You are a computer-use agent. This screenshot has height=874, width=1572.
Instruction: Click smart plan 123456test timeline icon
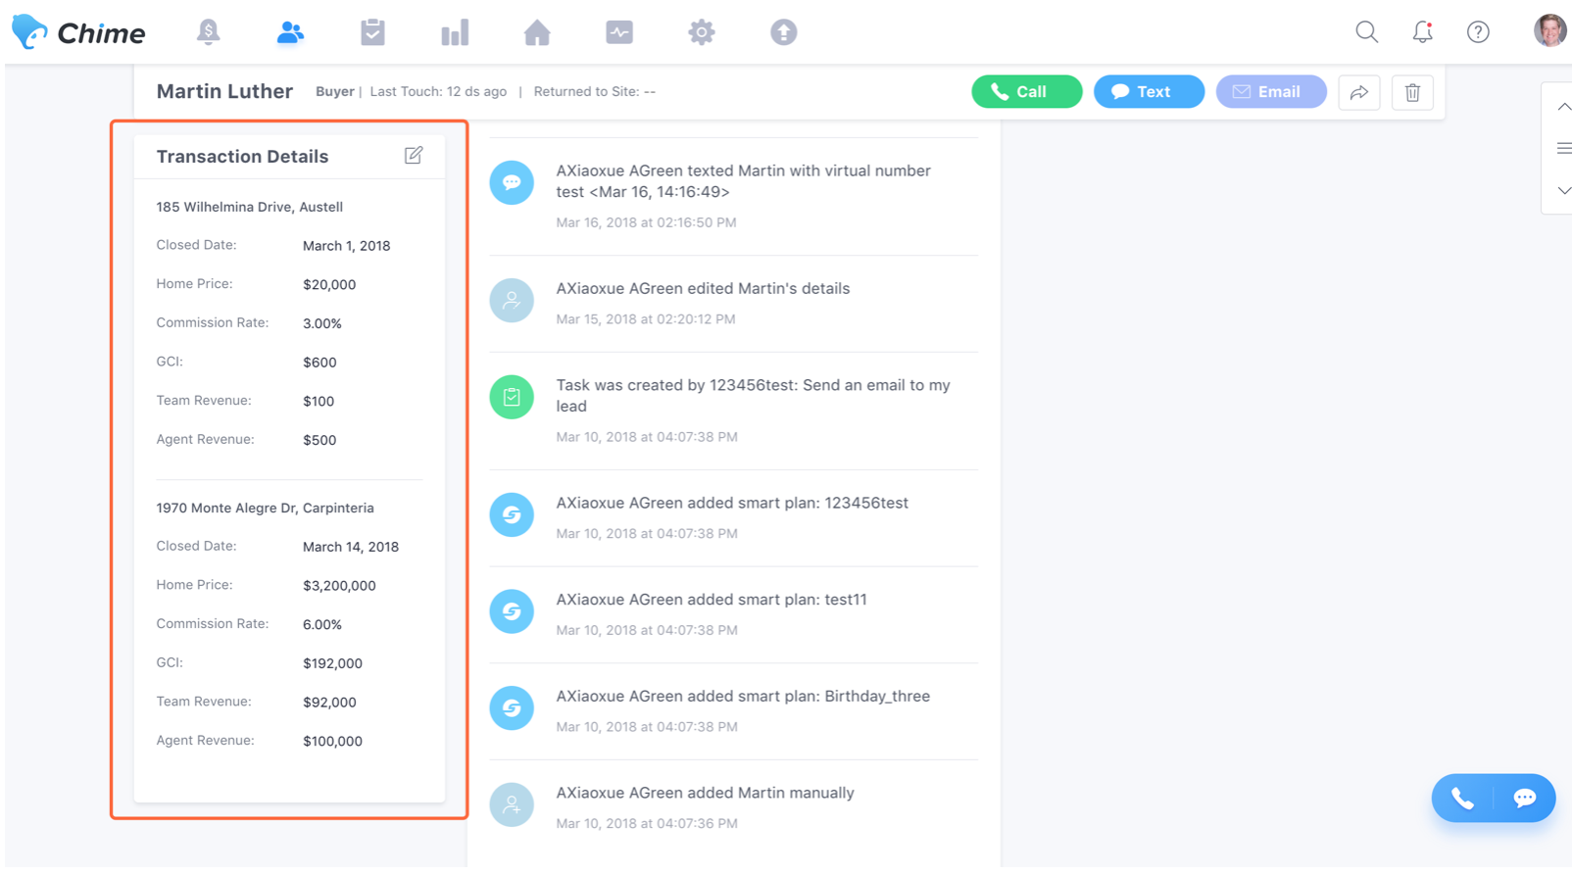click(x=512, y=514)
